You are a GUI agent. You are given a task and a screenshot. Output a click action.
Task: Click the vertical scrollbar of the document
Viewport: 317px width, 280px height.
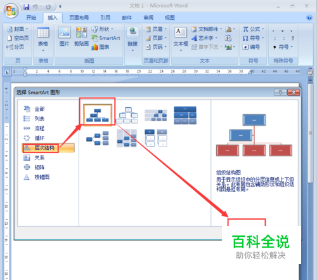coord(310,133)
